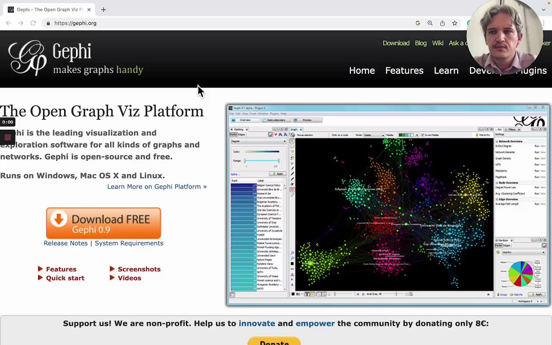The image size is (552, 345).
Task: Click the browser back arrow
Action: pyautogui.click(x=9, y=23)
